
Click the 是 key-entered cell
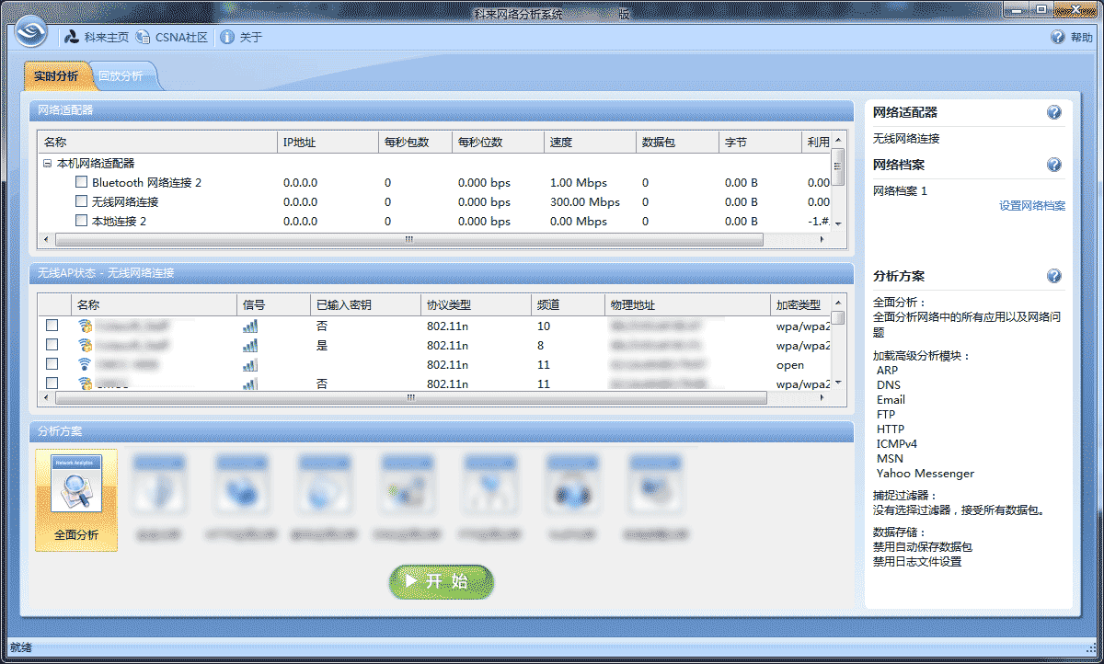click(321, 345)
